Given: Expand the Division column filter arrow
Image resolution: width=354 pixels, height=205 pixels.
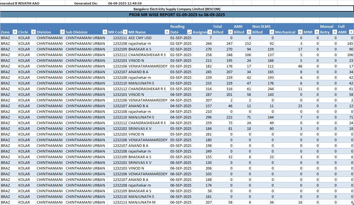Looking at the screenshot, I should point(62,32).
